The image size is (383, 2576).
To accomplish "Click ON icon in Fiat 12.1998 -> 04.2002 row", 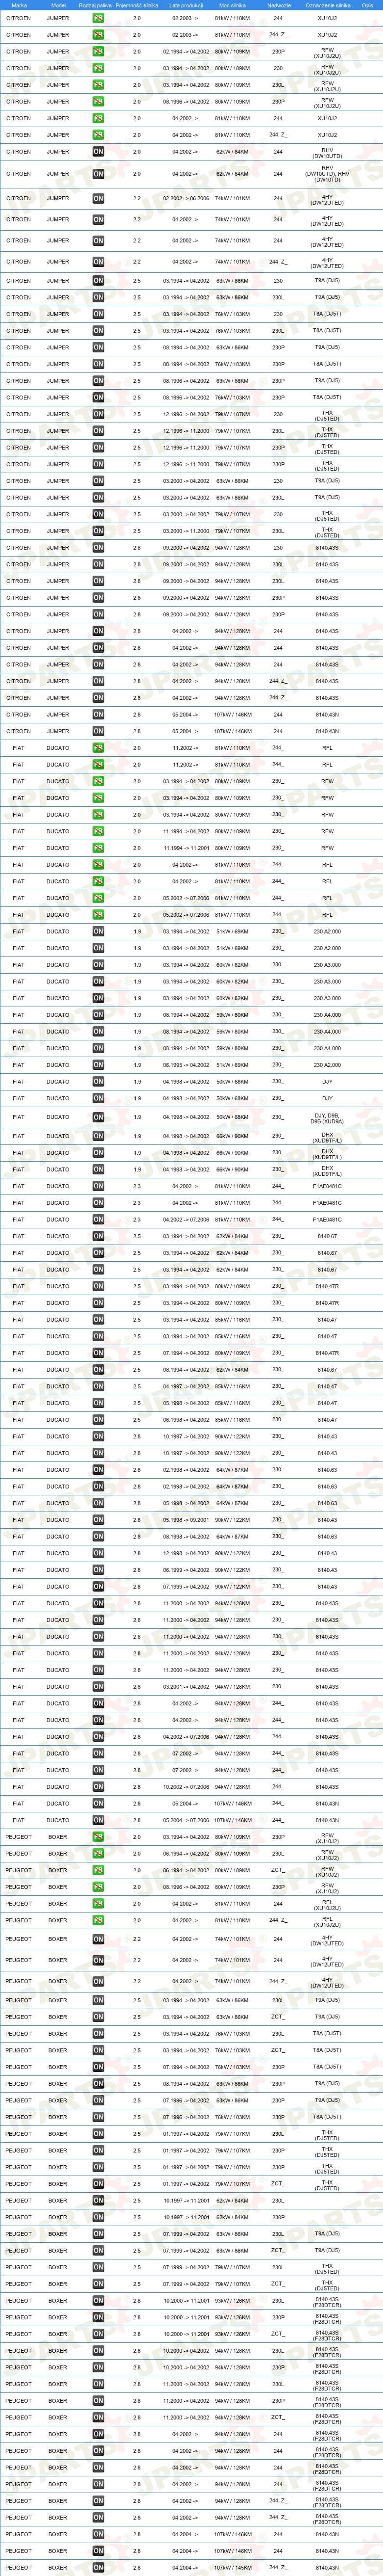I will pyautogui.click(x=98, y=1553).
